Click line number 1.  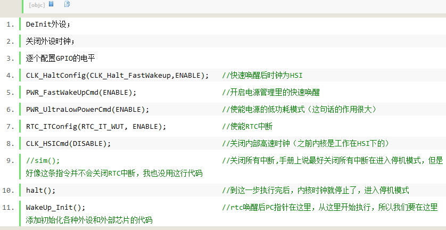(x=11, y=24)
